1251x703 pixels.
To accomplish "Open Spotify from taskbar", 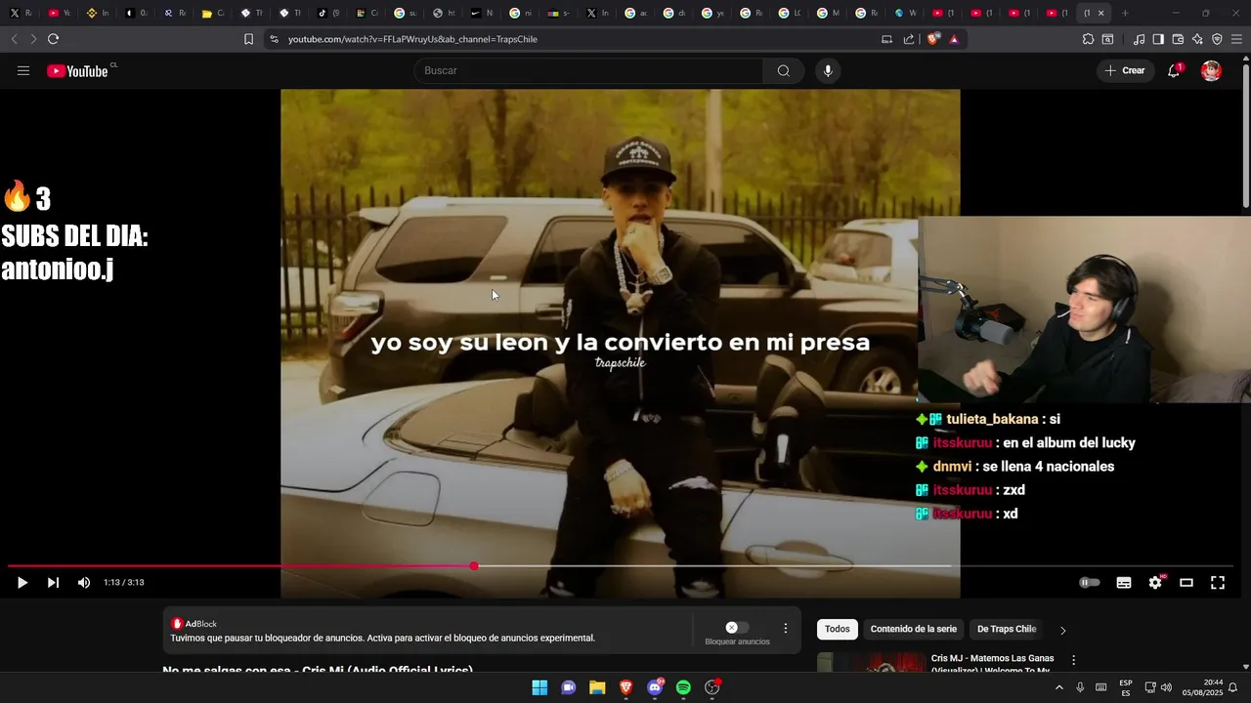I will click(683, 687).
